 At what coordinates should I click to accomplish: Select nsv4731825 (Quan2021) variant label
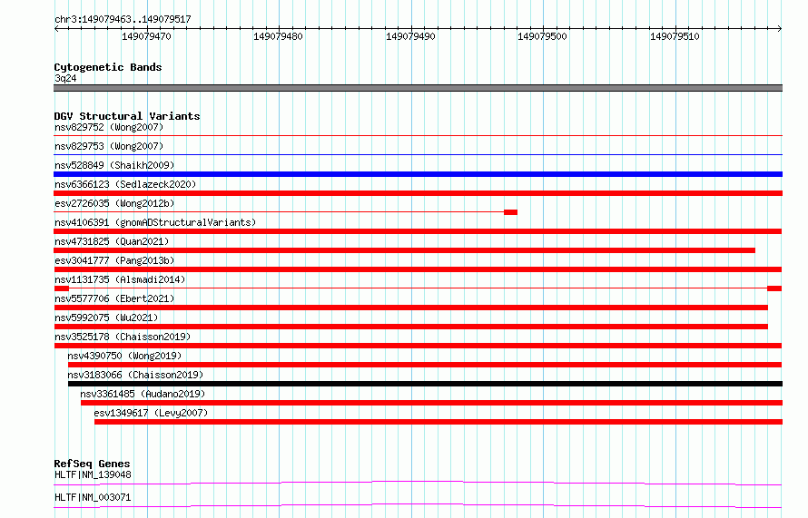click(112, 241)
